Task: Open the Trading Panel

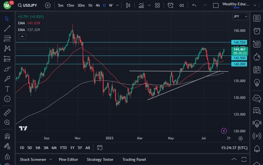Action: tap(134, 159)
